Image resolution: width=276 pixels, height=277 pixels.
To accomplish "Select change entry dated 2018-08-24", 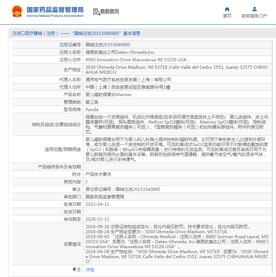I will (x=157, y=231).
